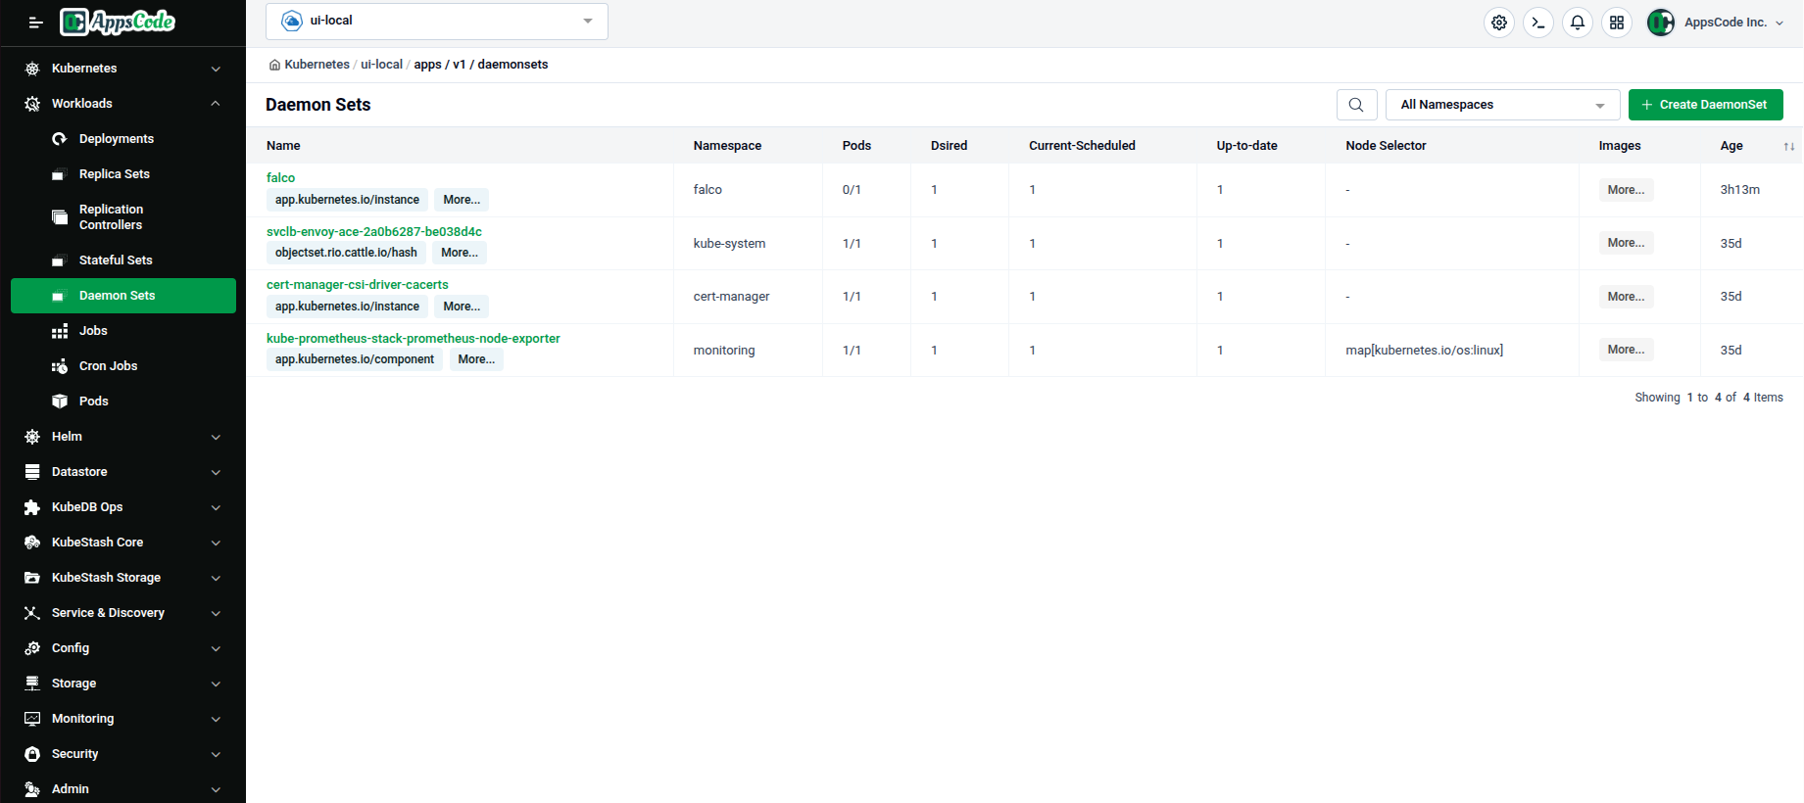The image size is (1804, 803).
Task: Expand the Datastore section chevron
Action: 216,472
